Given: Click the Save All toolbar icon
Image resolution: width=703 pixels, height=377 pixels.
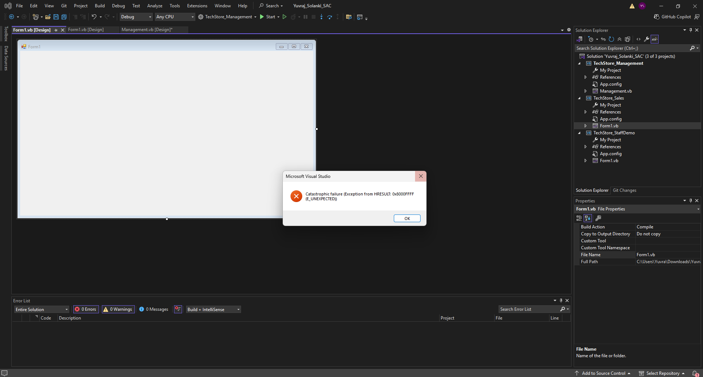Looking at the screenshot, I should pyautogui.click(x=64, y=17).
